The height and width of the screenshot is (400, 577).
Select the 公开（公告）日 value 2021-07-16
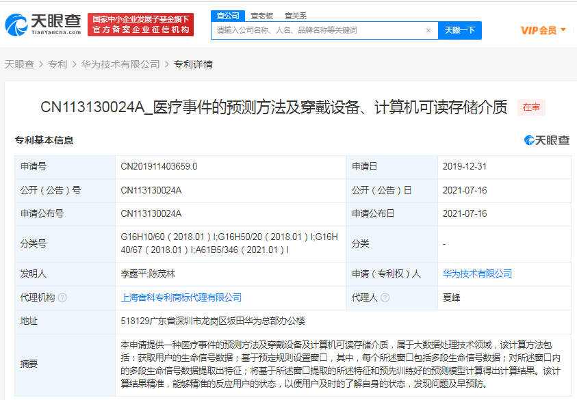pyautogui.click(x=464, y=191)
